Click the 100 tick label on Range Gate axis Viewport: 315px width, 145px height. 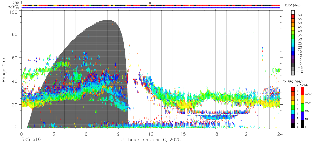[x=14, y=12]
